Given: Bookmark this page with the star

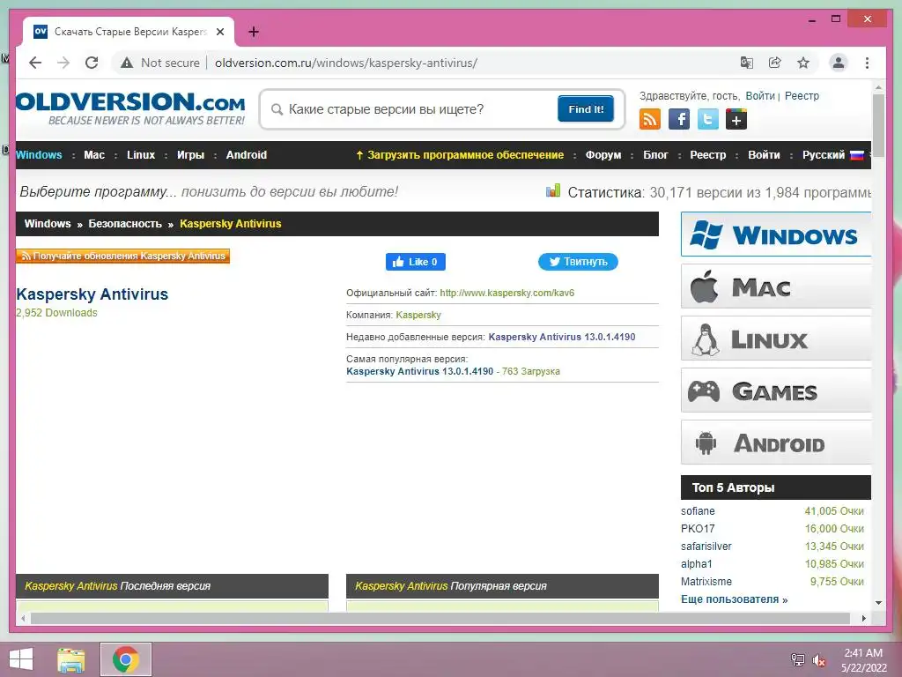Looking at the screenshot, I should coord(803,63).
